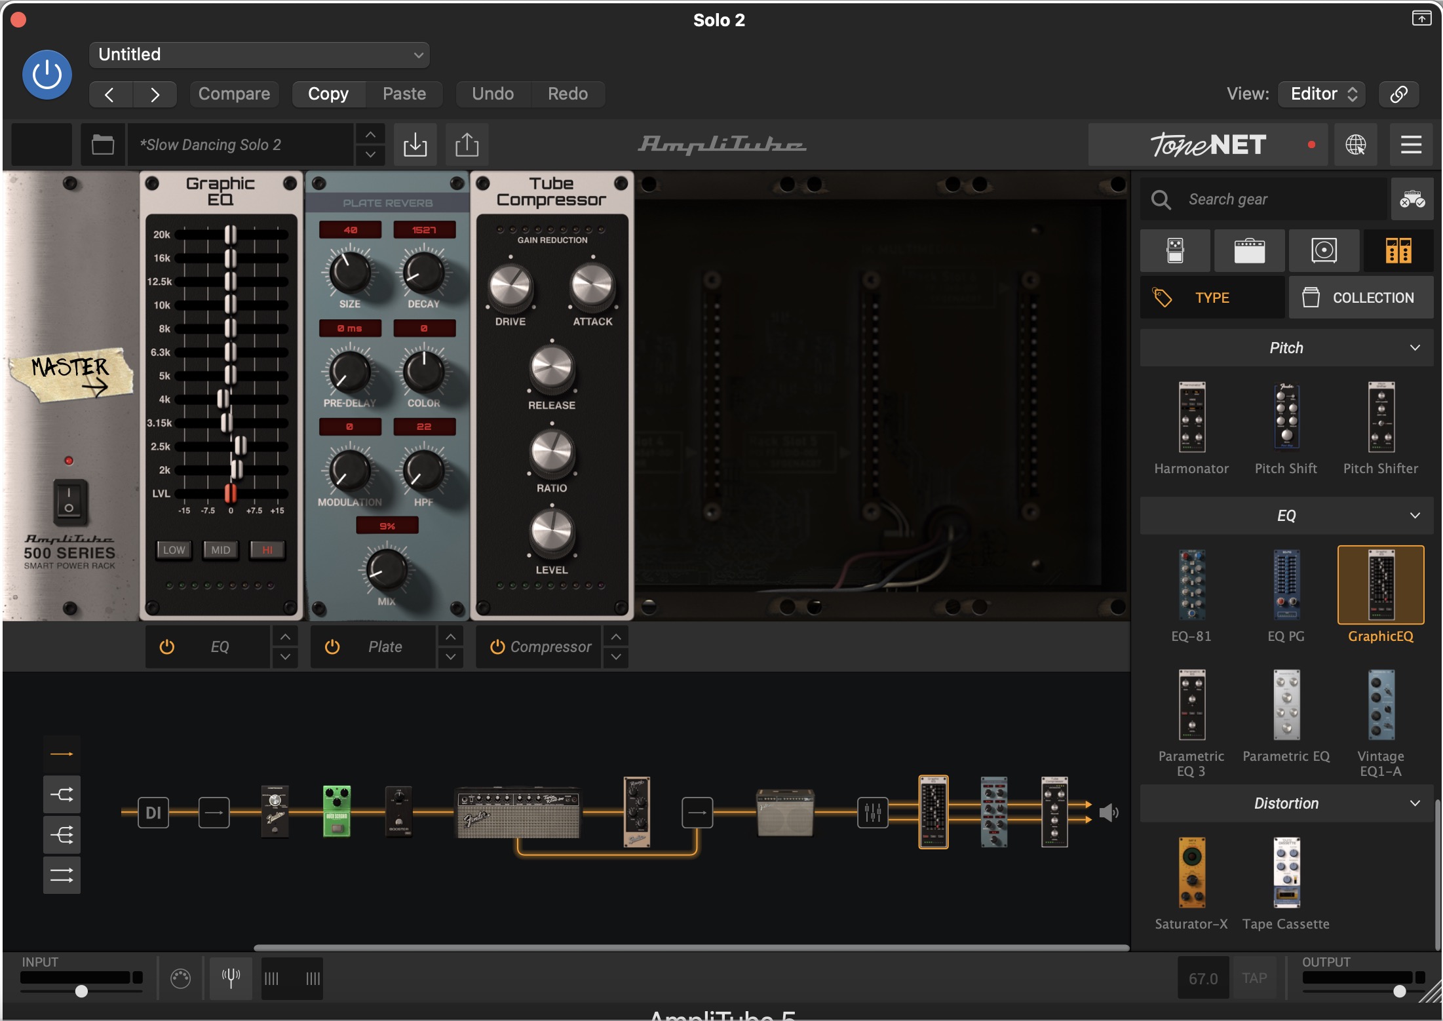Click the red LVL fader on Graphic EQ
1443x1021 pixels.
(231, 493)
